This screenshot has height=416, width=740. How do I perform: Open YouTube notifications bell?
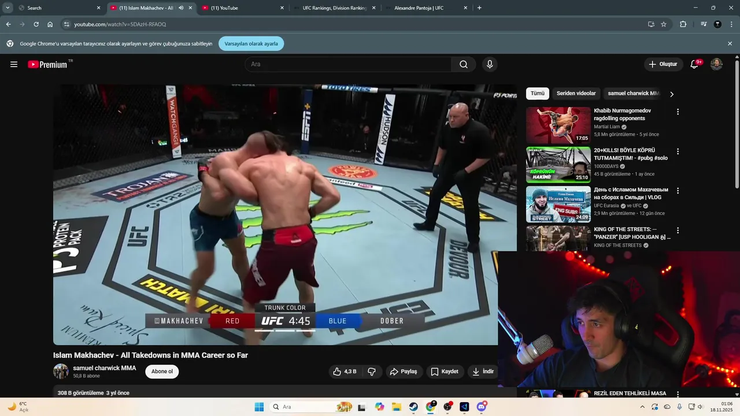(694, 64)
